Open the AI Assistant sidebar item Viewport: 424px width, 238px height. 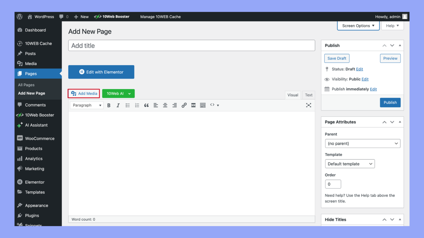click(x=36, y=125)
